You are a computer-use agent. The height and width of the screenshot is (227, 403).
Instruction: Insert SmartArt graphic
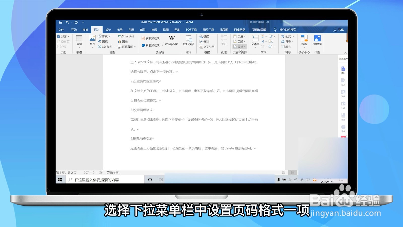126,36
